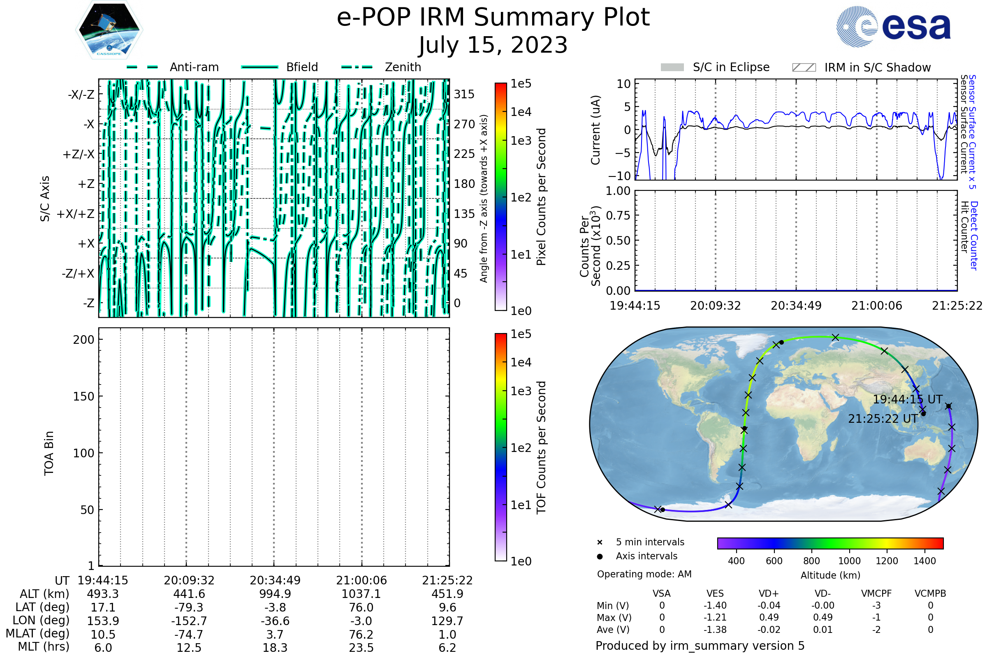Click the July 15, 2023 date subtitle
Viewport: 987px width, 658px height.
(x=493, y=45)
